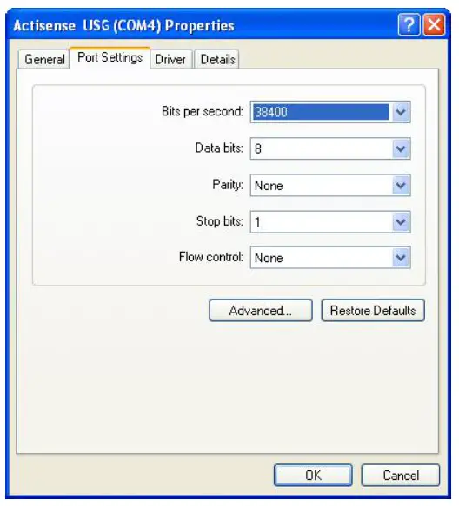Open the Advanced... settings
This screenshot has width=459, height=506.
261,311
